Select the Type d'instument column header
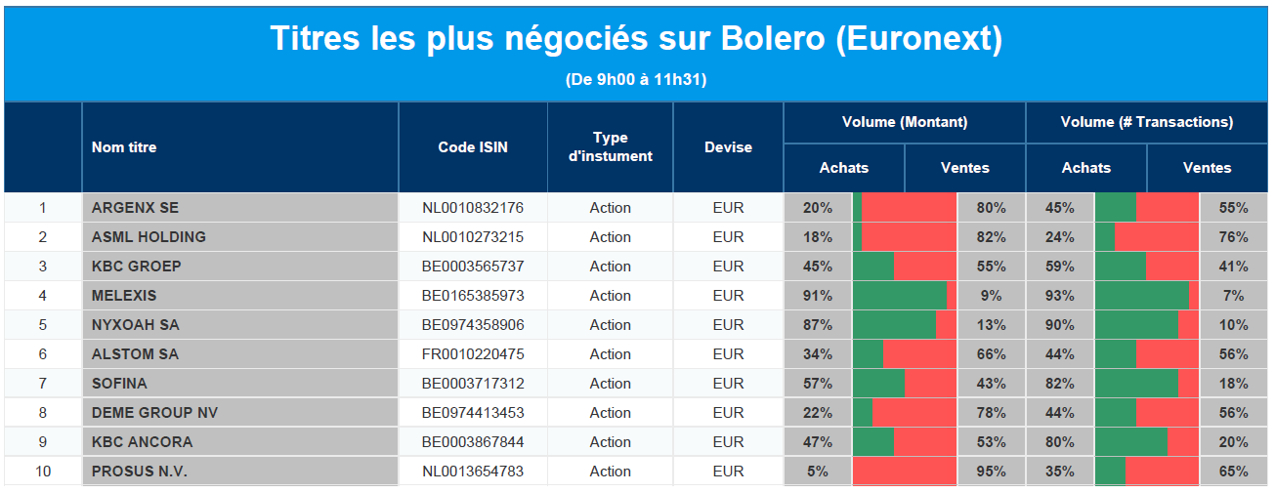 pos(611,147)
